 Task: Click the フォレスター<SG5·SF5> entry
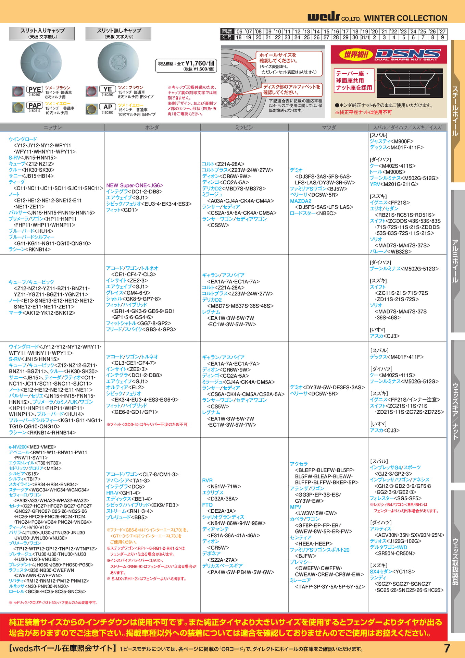395,498
